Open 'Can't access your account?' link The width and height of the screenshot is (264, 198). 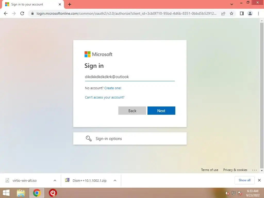105,97
